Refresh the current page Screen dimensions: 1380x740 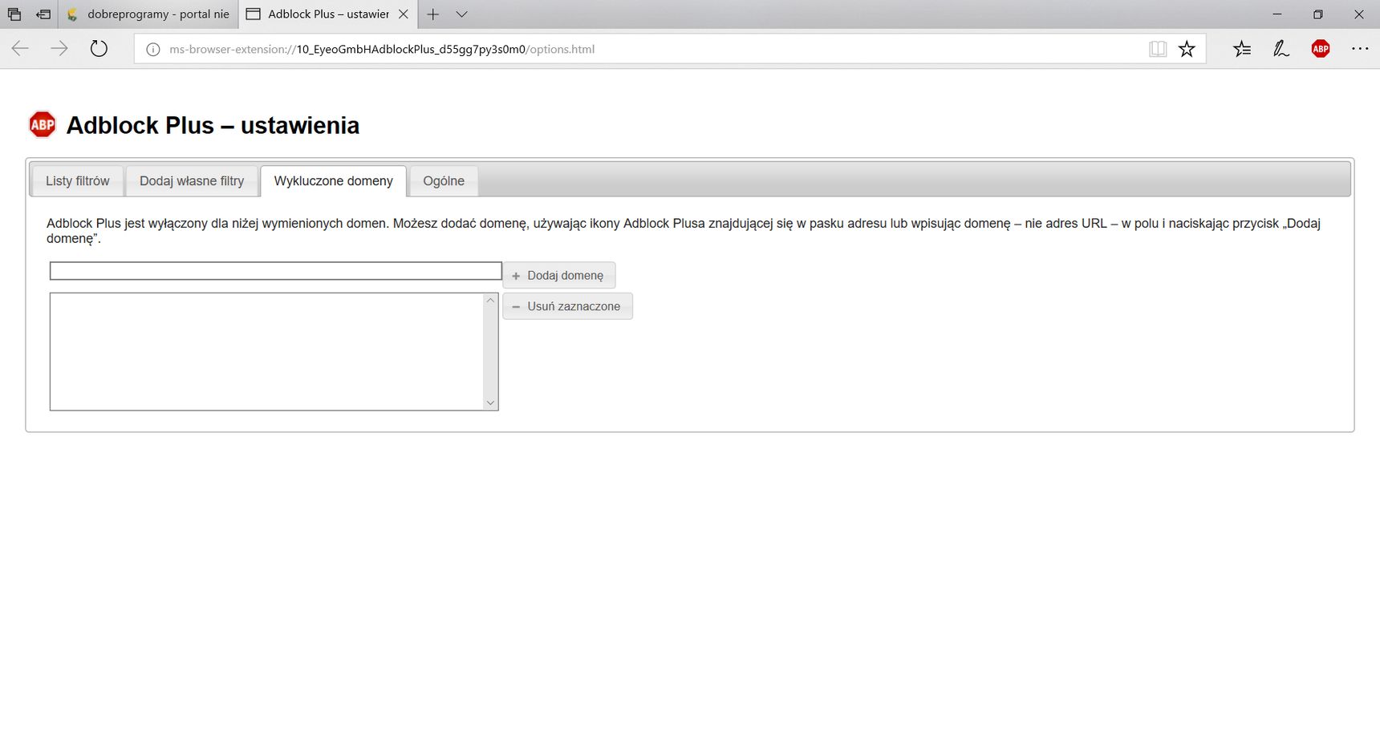click(99, 49)
